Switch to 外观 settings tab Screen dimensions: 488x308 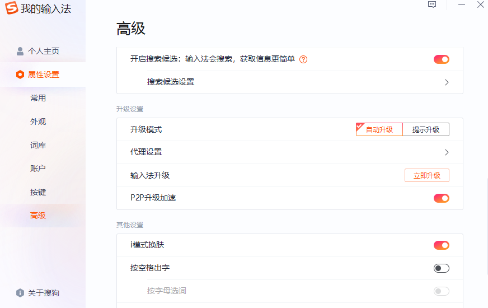[x=38, y=122]
